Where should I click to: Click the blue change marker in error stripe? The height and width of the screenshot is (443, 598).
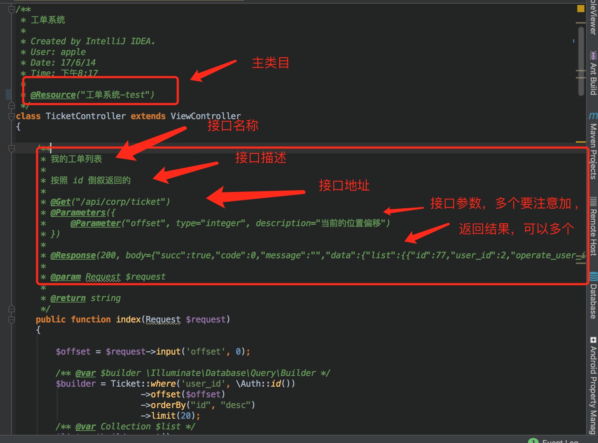574,41
